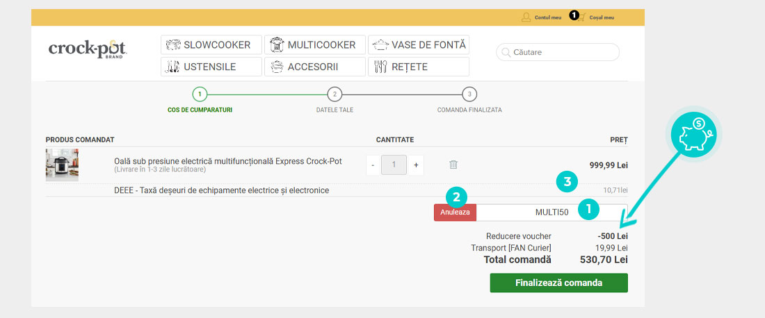The height and width of the screenshot is (318, 765).
Task: Click the Livrare în 1-3 zile lucrătoare note
Action: (160, 170)
